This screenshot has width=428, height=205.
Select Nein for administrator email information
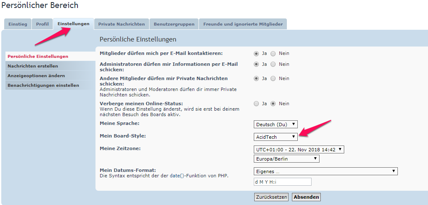coord(273,65)
